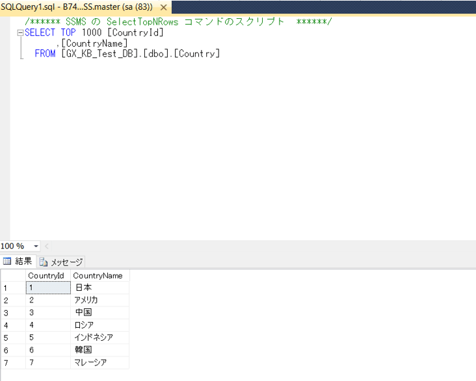Select CountryId cell with value 7

(48, 363)
